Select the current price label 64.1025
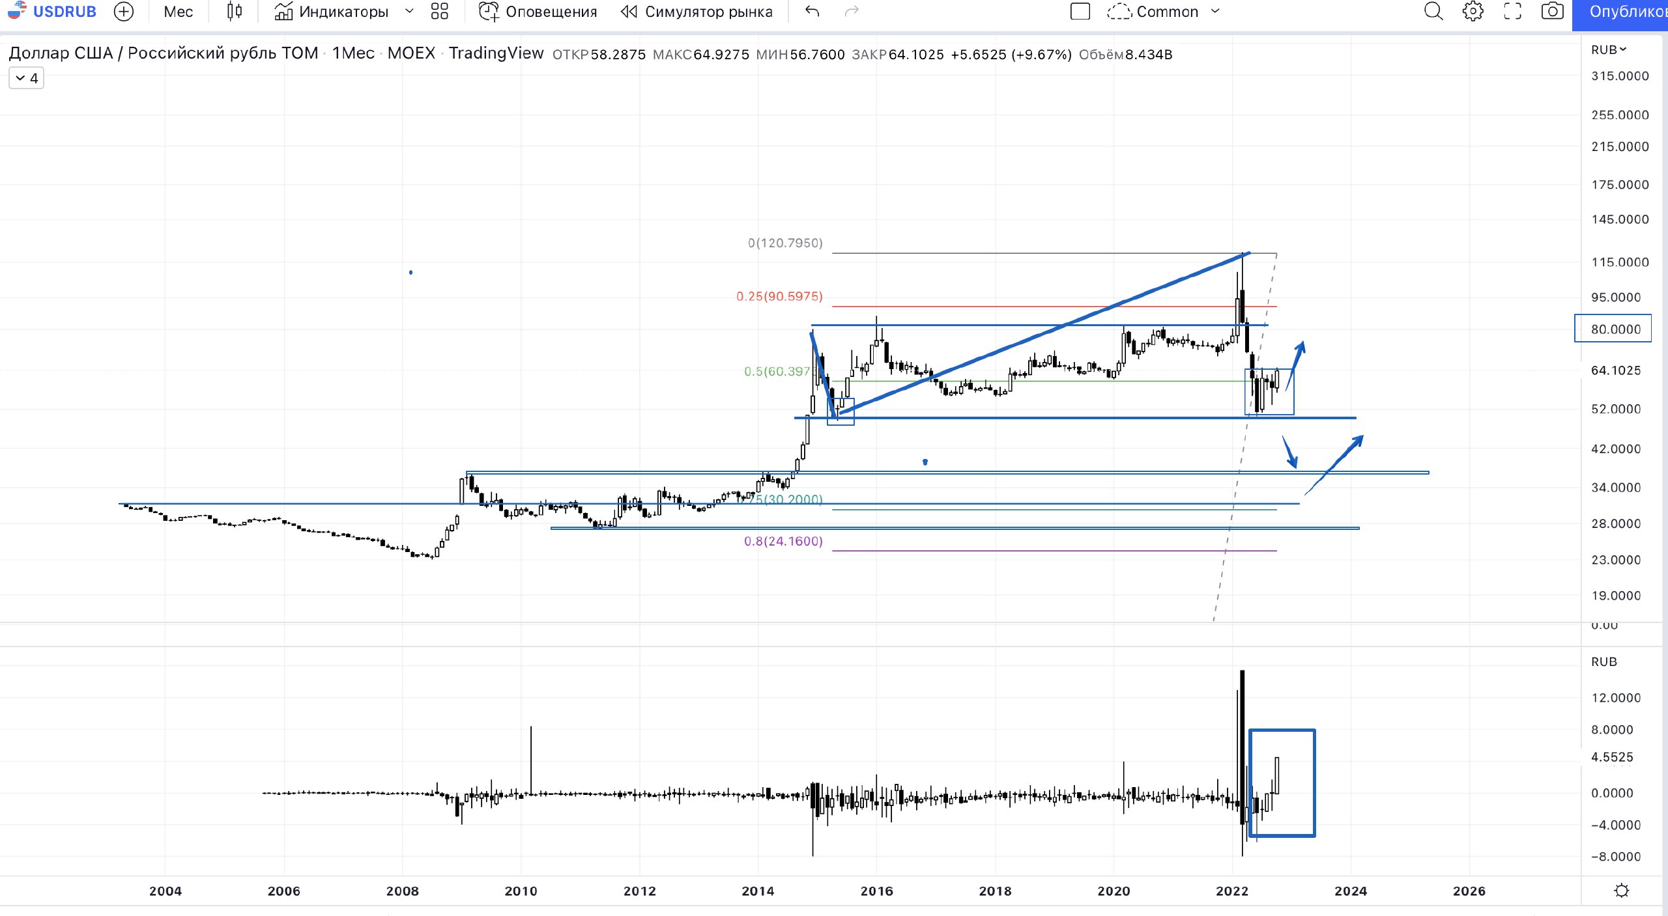This screenshot has width=1668, height=916. pyautogui.click(x=1616, y=370)
